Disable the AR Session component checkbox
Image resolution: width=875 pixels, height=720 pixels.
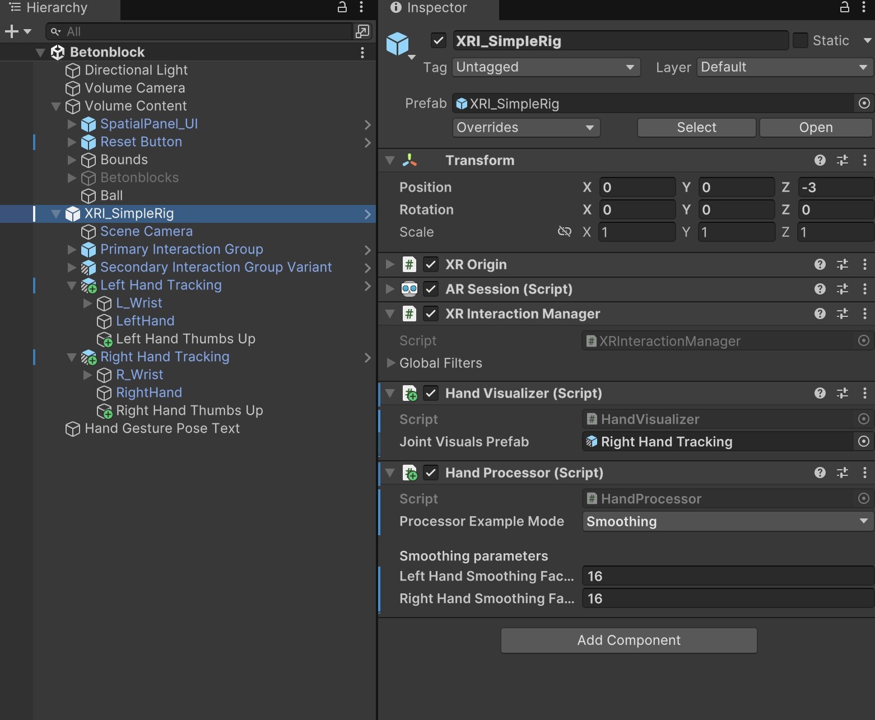click(431, 289)
